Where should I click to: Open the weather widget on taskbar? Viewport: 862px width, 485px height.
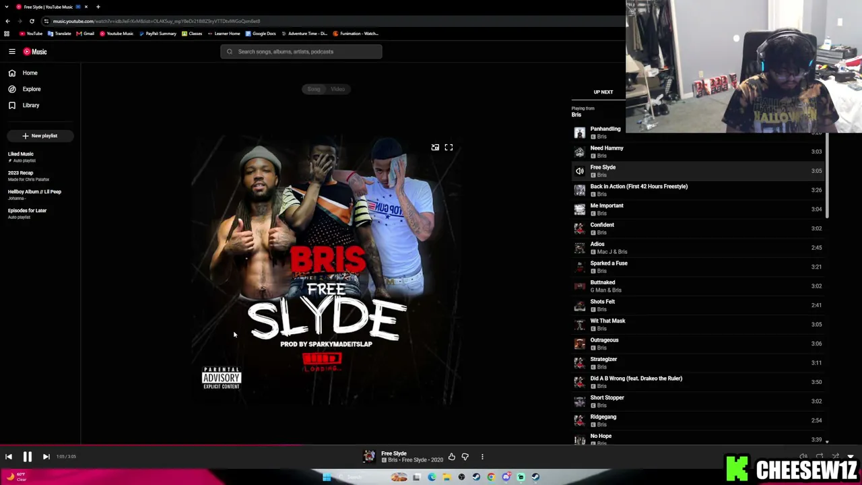[x=16, y=477]
